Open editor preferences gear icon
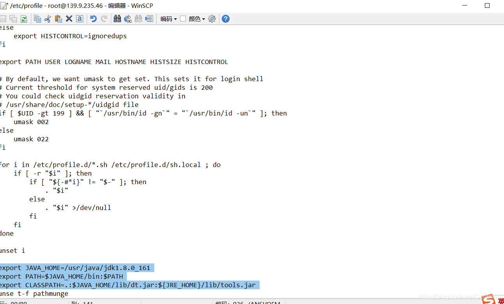The image size is (504, 304). pyautogui.click(x=212, y=19)
